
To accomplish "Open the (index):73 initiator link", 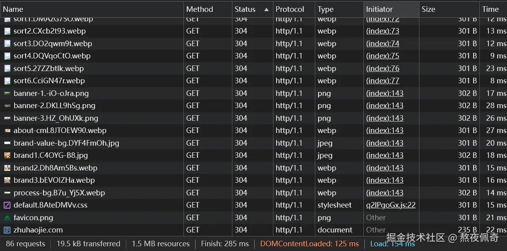I will 382,31.
